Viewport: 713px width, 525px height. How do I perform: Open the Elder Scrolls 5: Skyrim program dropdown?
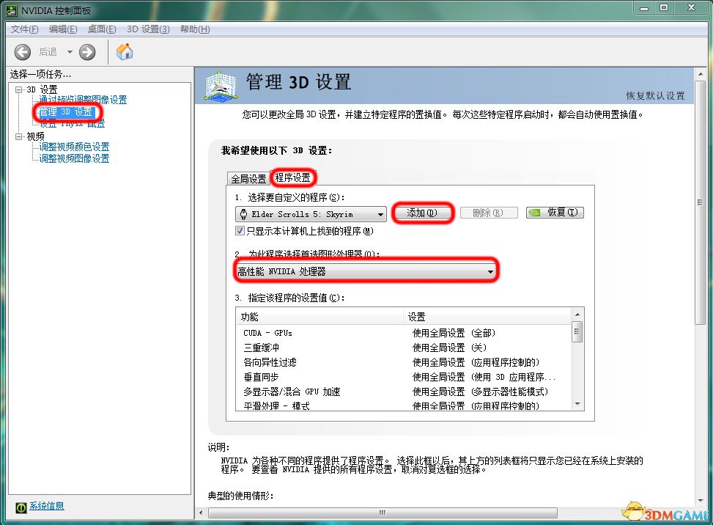[311, 214]
